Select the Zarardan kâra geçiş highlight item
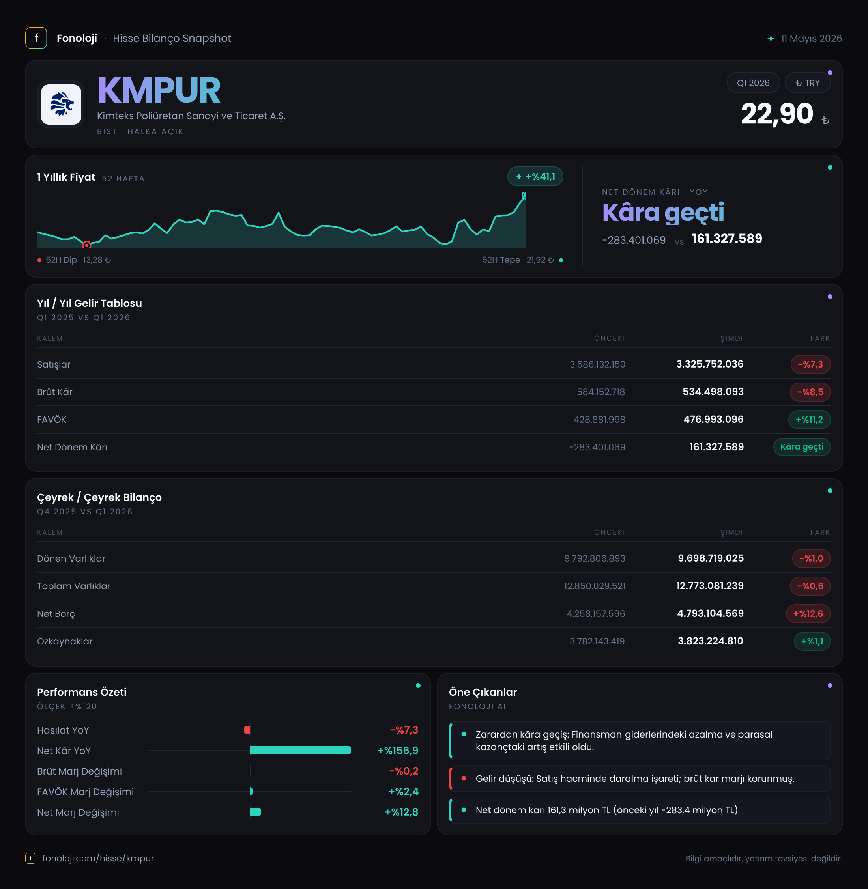Screen dimensions: 868x889 coord(640,741)
